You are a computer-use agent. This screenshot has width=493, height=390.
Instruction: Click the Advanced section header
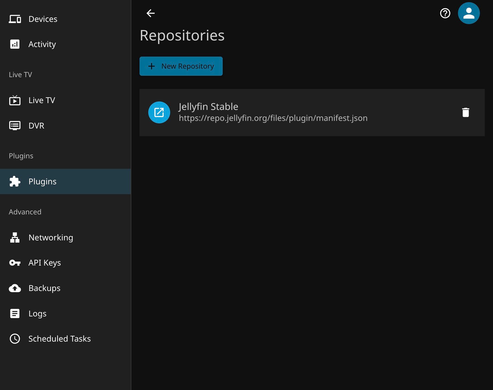click(25, 212)
